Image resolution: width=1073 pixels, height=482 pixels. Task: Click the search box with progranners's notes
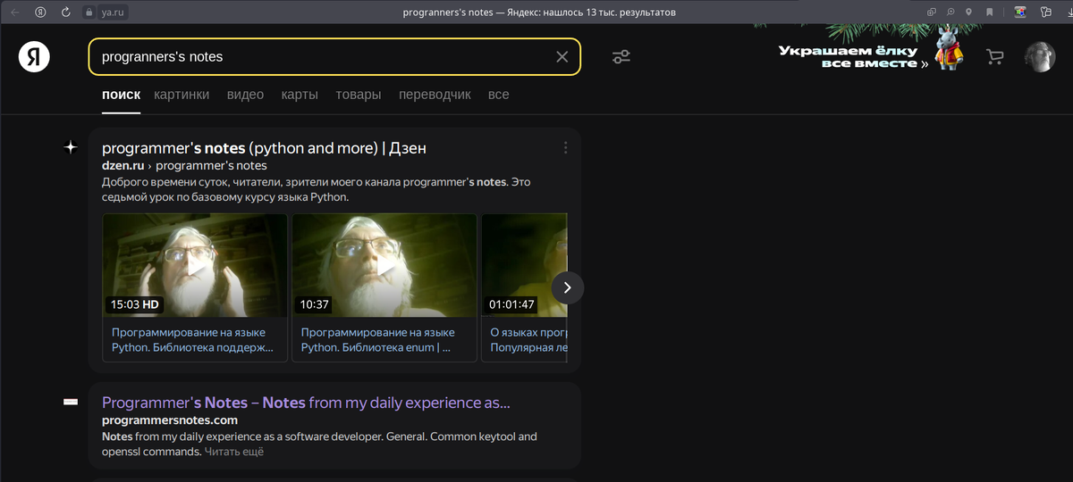(334, 56)
